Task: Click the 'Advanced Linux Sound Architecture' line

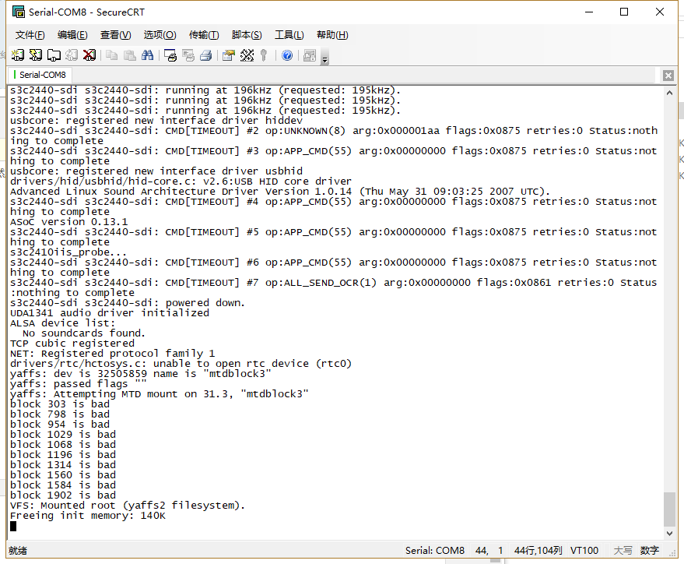Action: 280,192
